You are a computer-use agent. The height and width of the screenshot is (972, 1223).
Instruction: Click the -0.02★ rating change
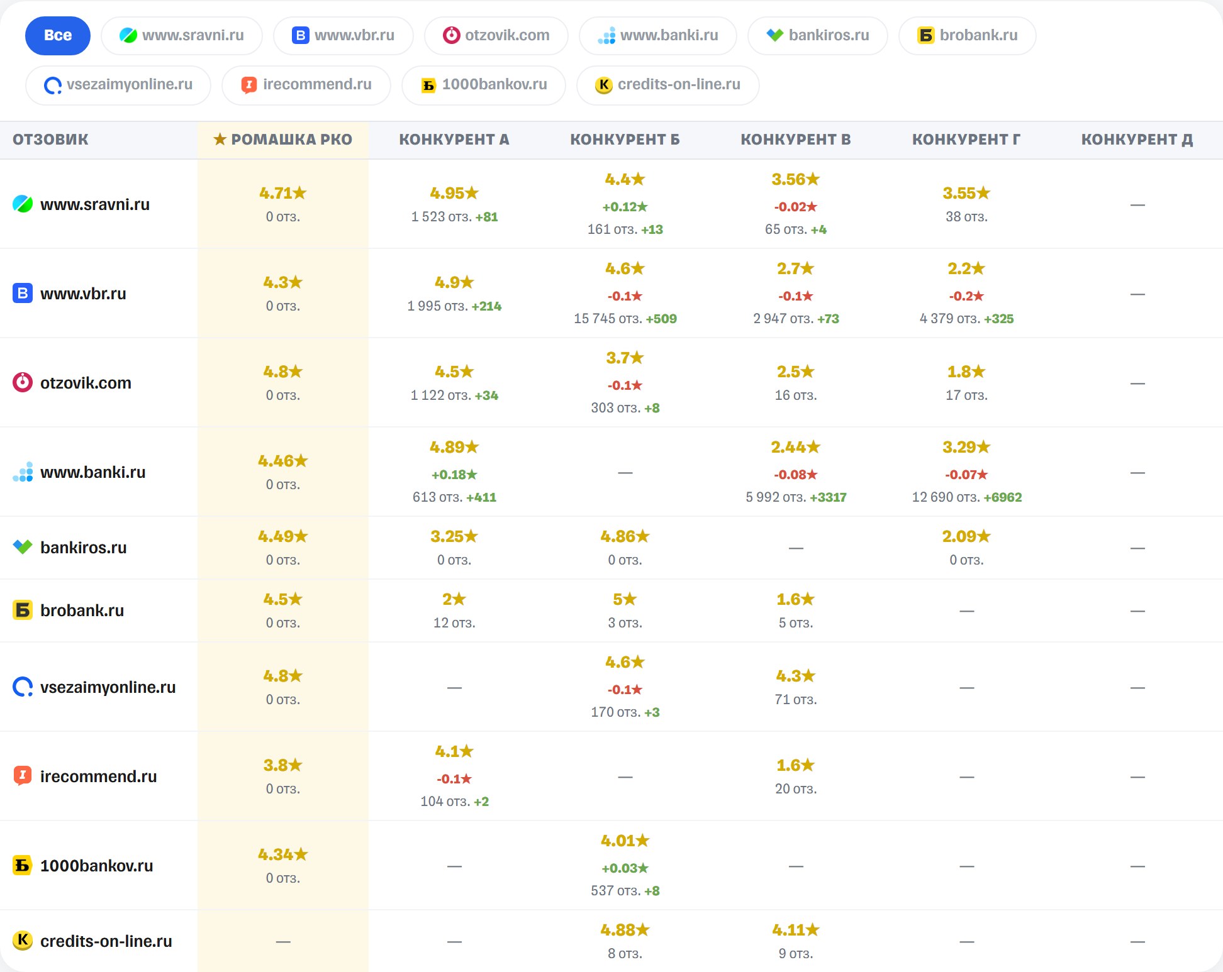tap(796, 207)
